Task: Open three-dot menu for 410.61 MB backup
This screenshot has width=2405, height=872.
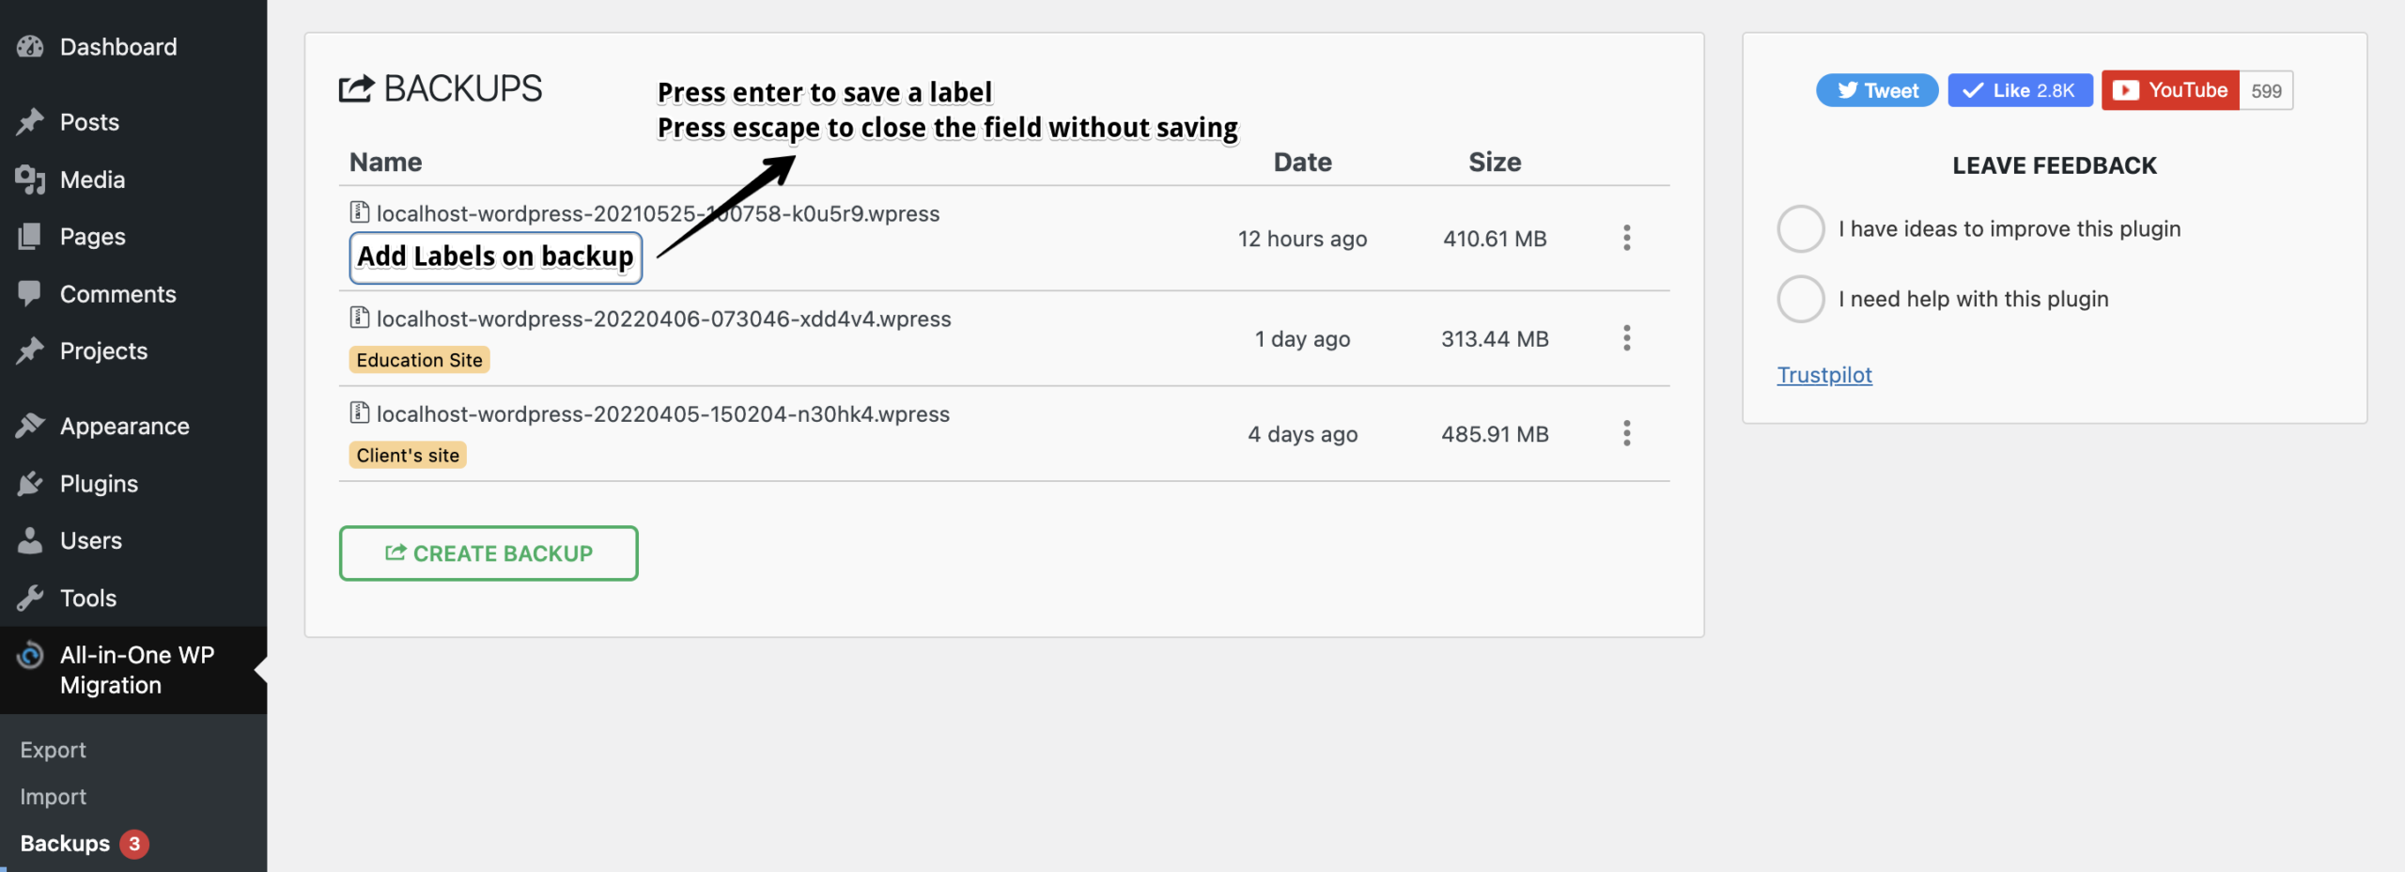Action: click(x=1626, y=239)
